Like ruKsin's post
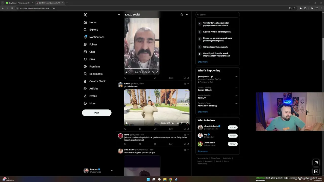The width and height of the screenshot is (324, 182). coord(155,129)
